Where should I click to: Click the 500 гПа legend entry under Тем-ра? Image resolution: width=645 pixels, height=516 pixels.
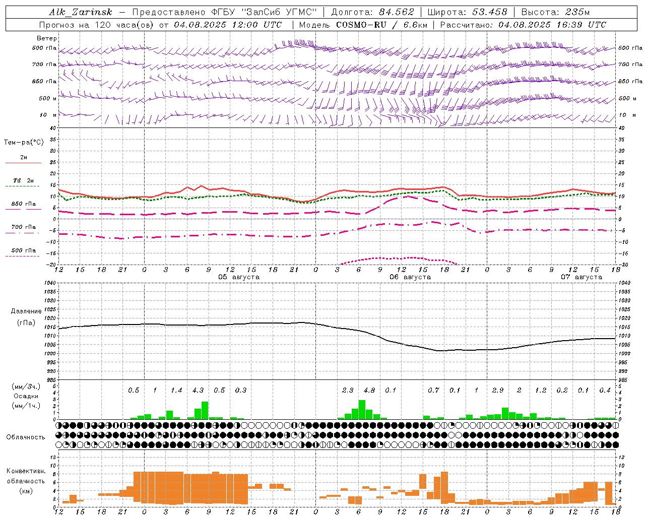tap(24, 250)
